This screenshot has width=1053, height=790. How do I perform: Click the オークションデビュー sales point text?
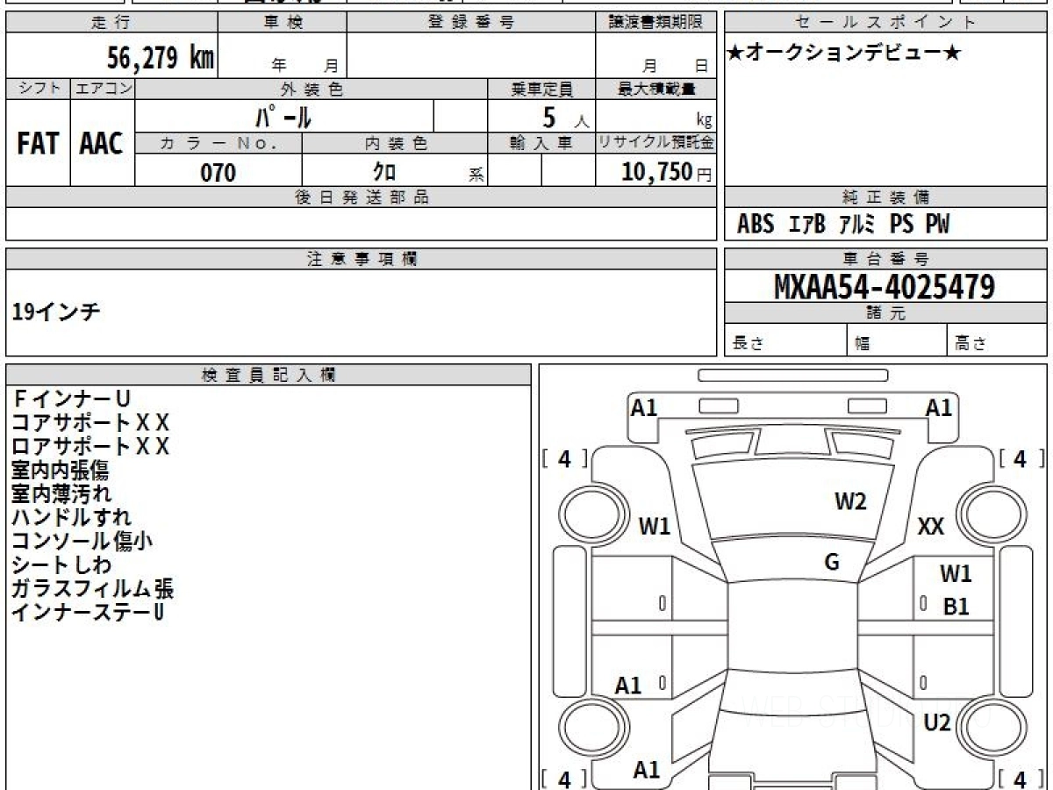pyautogui.click(x=844, y=54)
